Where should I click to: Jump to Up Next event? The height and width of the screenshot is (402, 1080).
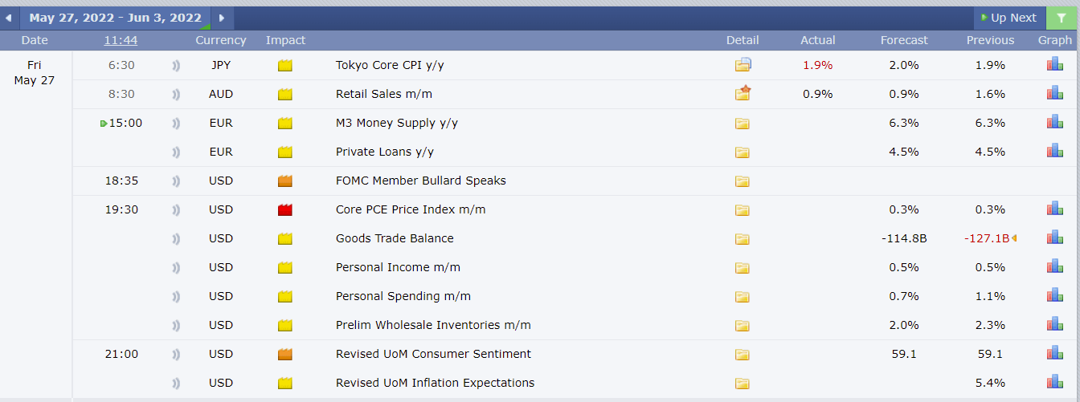coord(1008,18)
